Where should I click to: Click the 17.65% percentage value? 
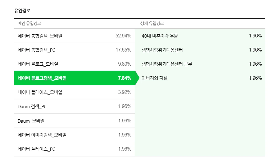[x=123, y=50]
